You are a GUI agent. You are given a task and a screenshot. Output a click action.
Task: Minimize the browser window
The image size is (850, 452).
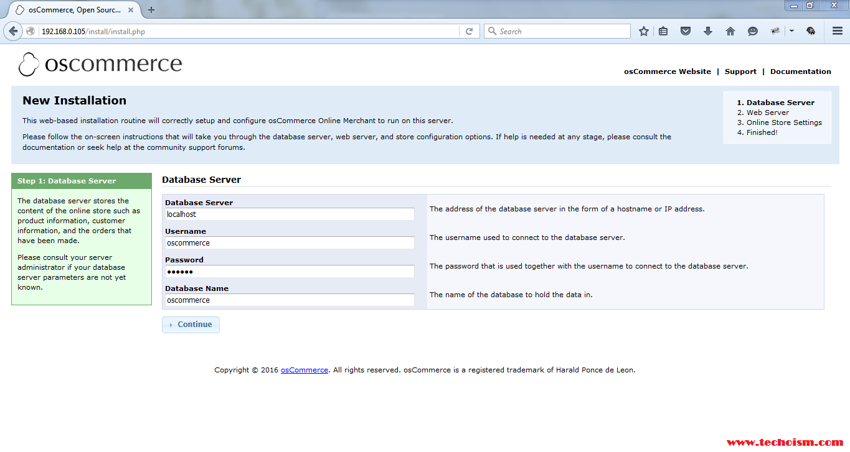(x=793, y=5)
